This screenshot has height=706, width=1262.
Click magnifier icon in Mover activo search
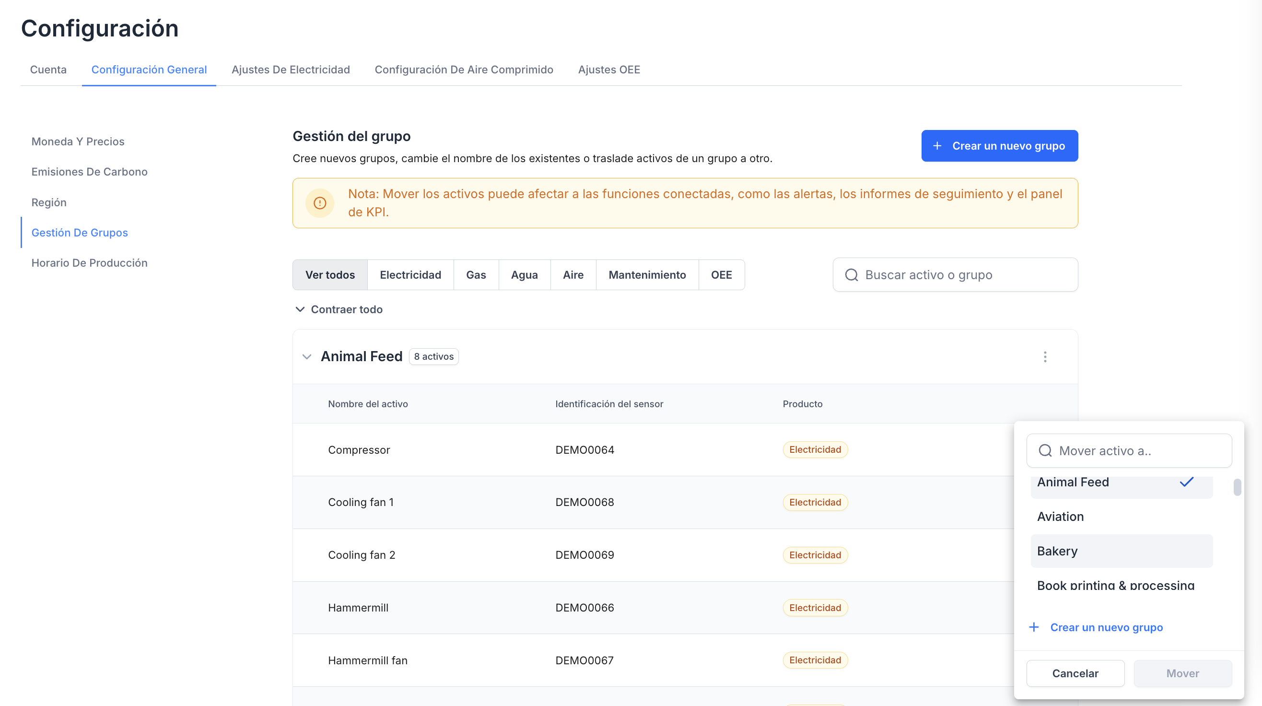coord(1045,451)
